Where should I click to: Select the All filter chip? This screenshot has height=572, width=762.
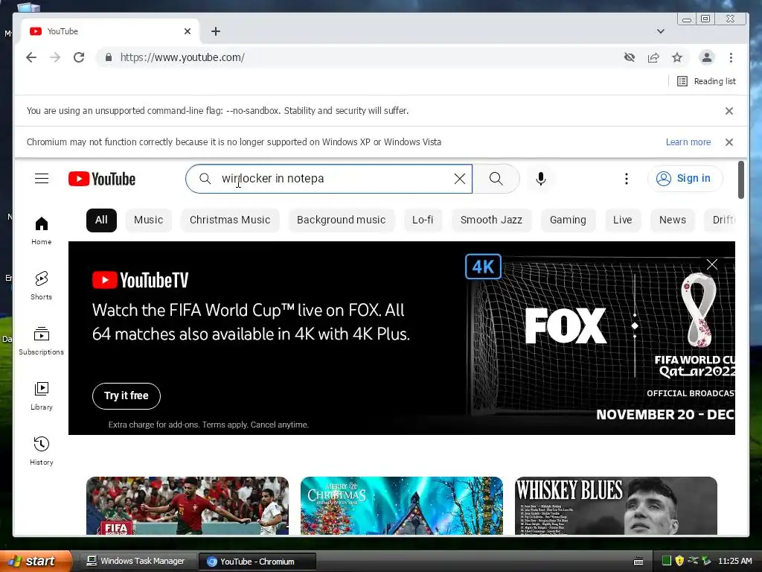[101, 220]
